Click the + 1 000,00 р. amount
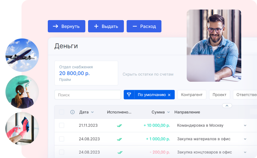257x158 pixels. (x=158, y=139)
